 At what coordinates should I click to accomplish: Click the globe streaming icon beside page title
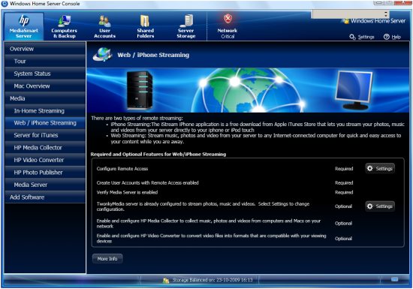point(102,55)
